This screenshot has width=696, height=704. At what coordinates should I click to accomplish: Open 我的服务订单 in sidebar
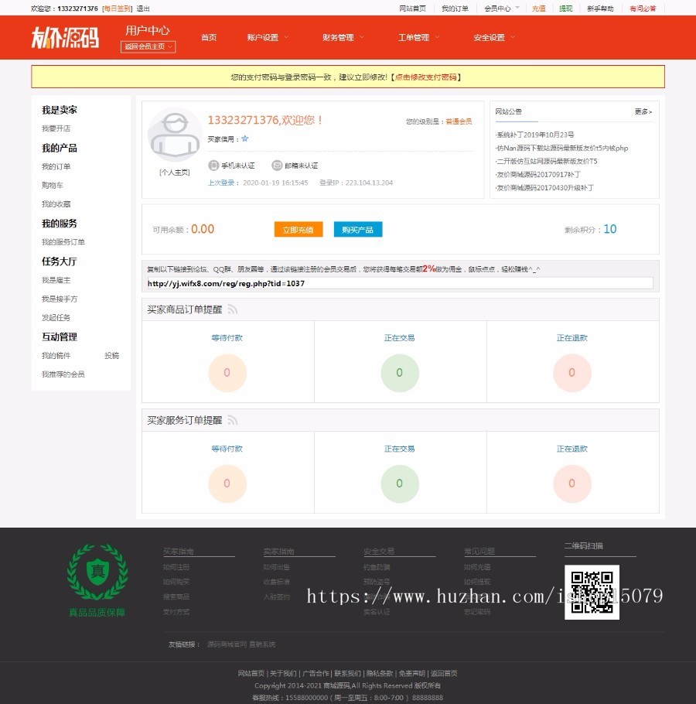click(63, 242)
